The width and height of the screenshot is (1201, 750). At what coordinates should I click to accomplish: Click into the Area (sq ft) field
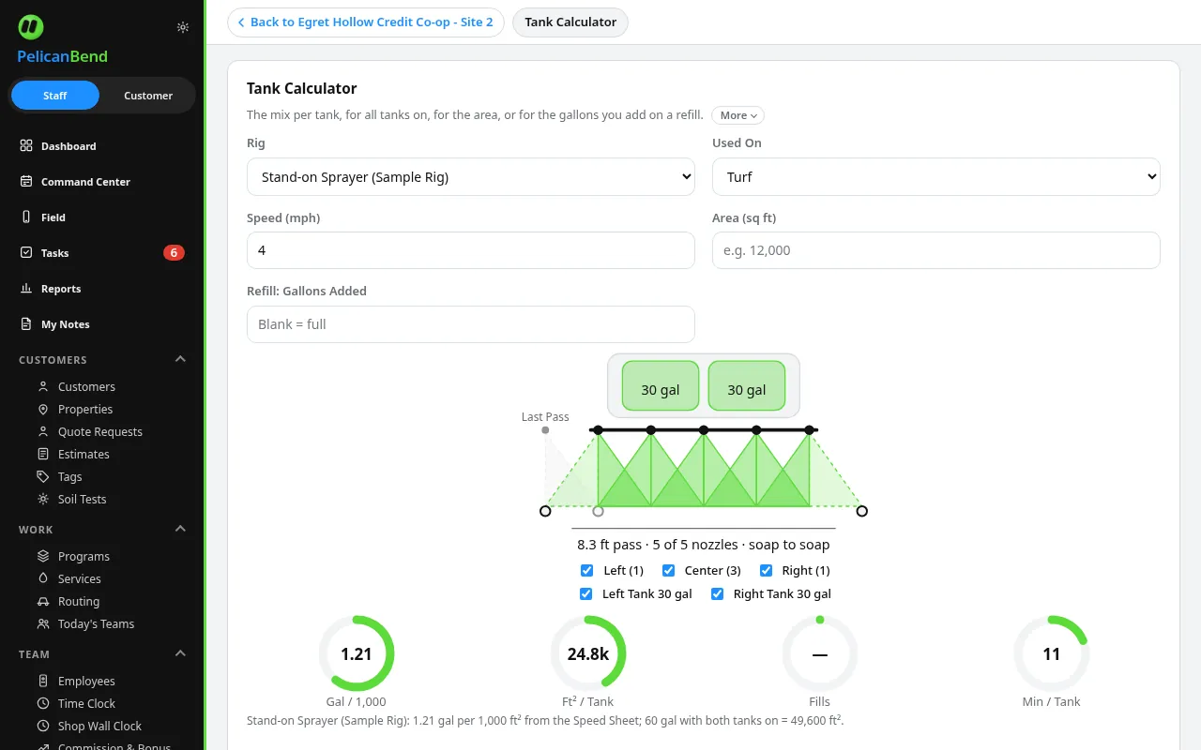(x=936, y=250)
